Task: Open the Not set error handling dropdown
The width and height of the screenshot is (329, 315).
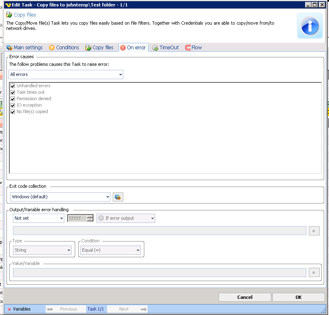Action: point(61,218)
